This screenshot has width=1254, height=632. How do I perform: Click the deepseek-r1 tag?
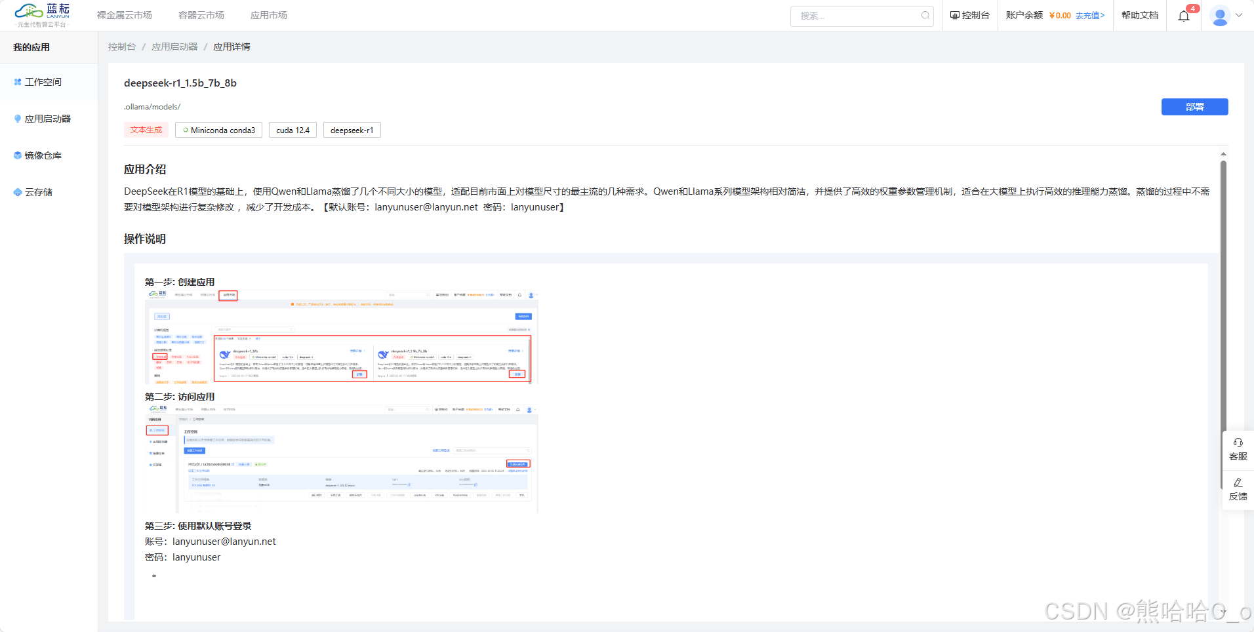[x=352, y=130]
